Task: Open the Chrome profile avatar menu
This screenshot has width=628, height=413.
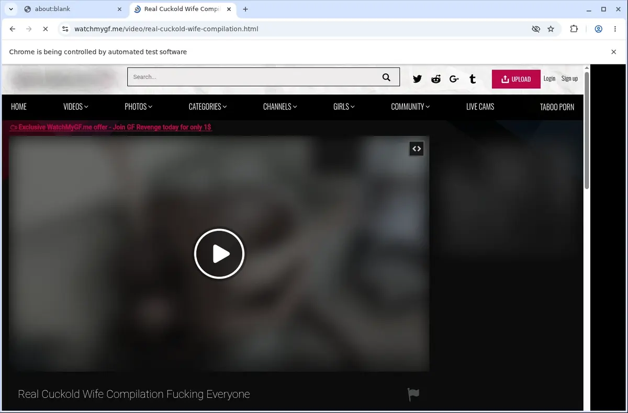Action: 599,29
